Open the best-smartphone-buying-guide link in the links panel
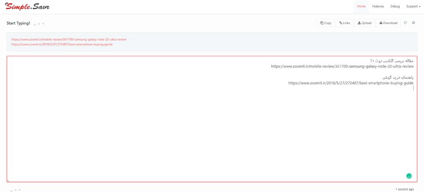The width and height of the screenshot is (424, 192). [62, 44]
